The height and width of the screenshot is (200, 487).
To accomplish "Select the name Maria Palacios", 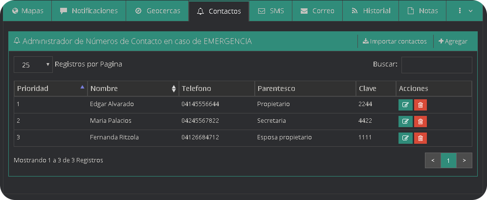I will (x=111, y=120).
